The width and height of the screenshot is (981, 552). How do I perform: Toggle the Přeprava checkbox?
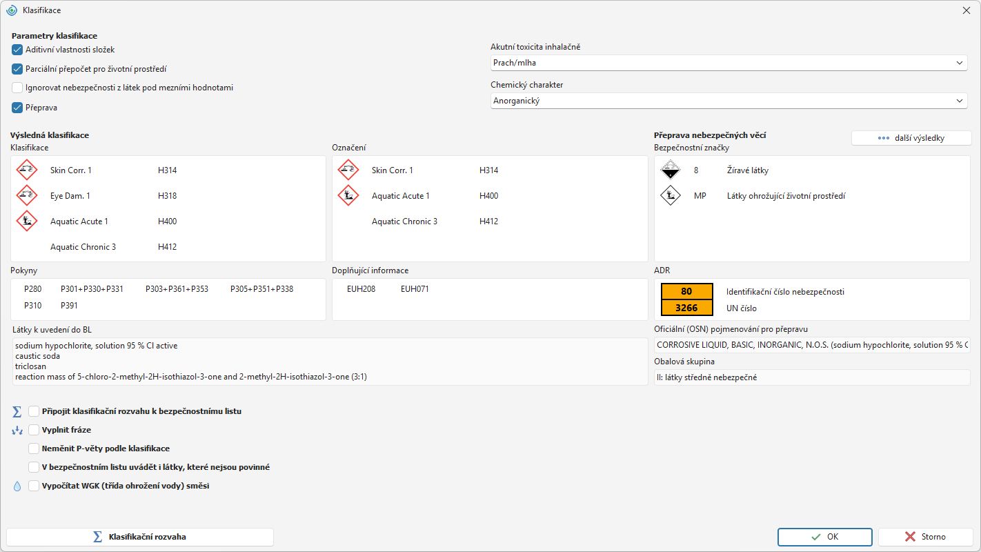(17, 108)
